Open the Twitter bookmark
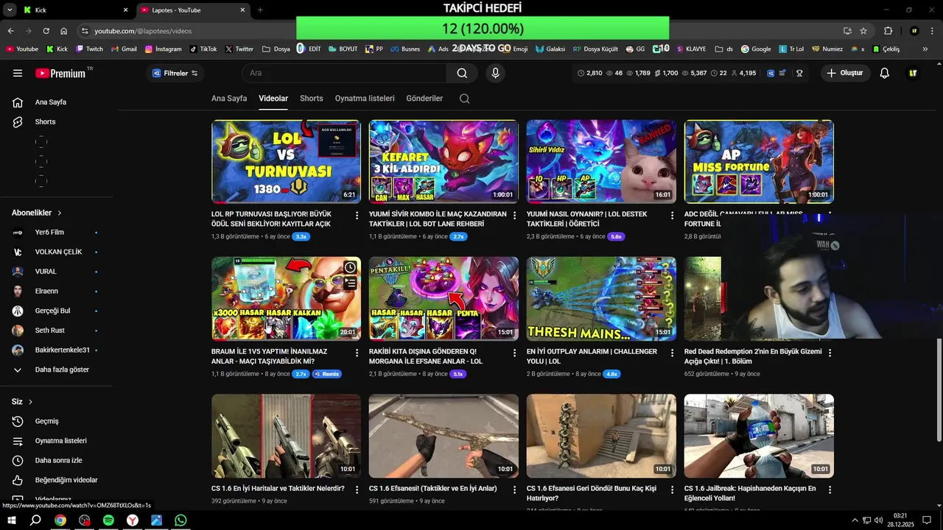The height and width of the screenshot is (530, 943). coord(239,49)
